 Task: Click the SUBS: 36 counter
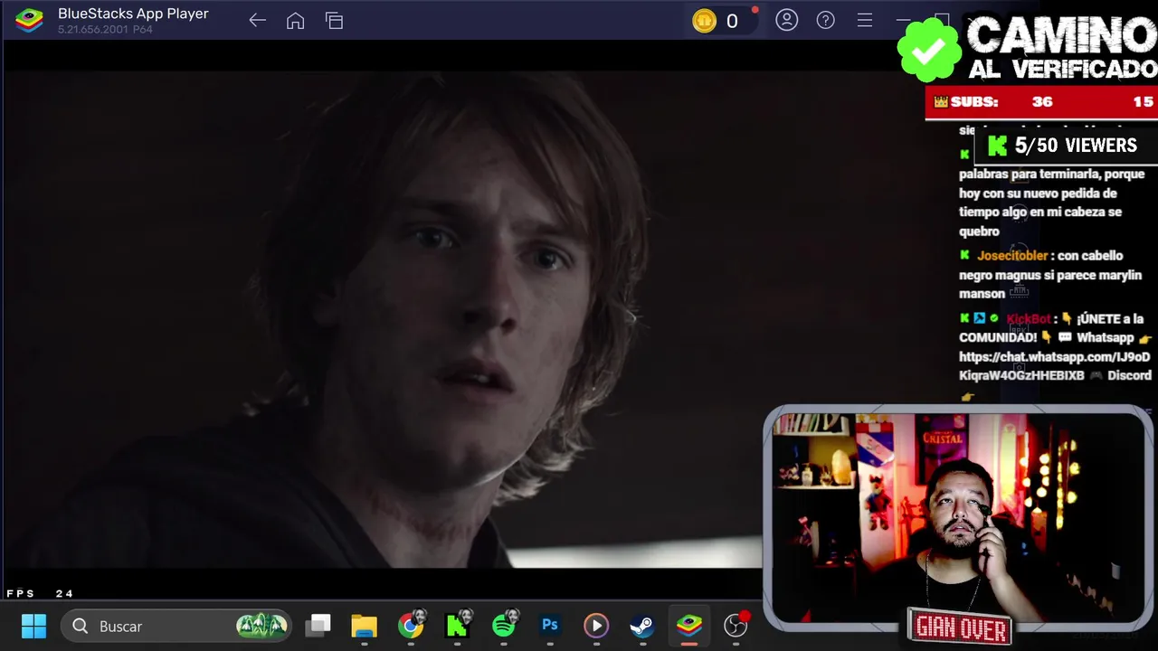click(x=992, y=102)
